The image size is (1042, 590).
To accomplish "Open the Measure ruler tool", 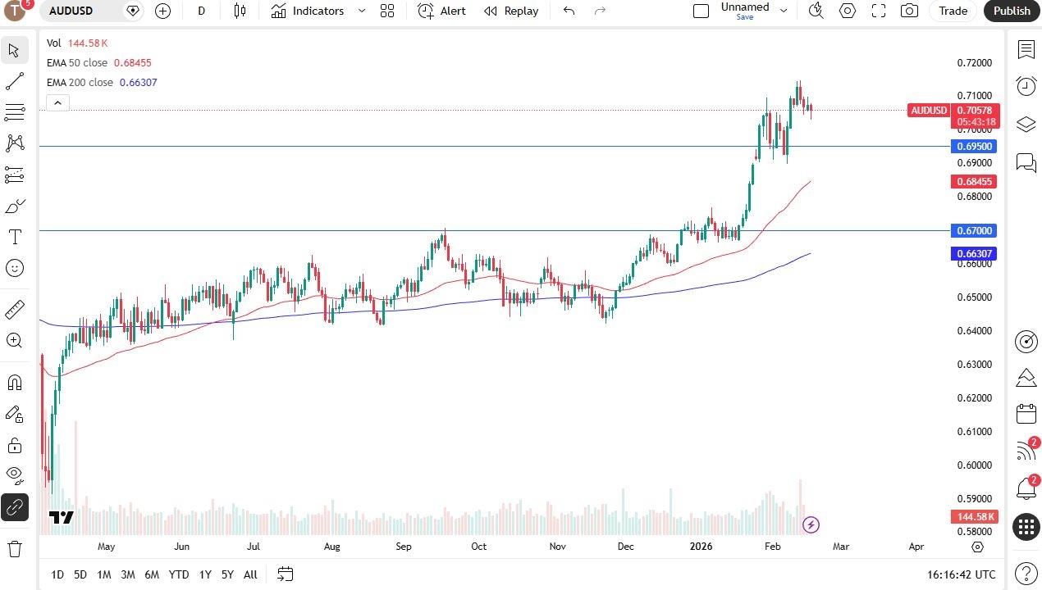I will pyautogui.click(x=14, y=309).
